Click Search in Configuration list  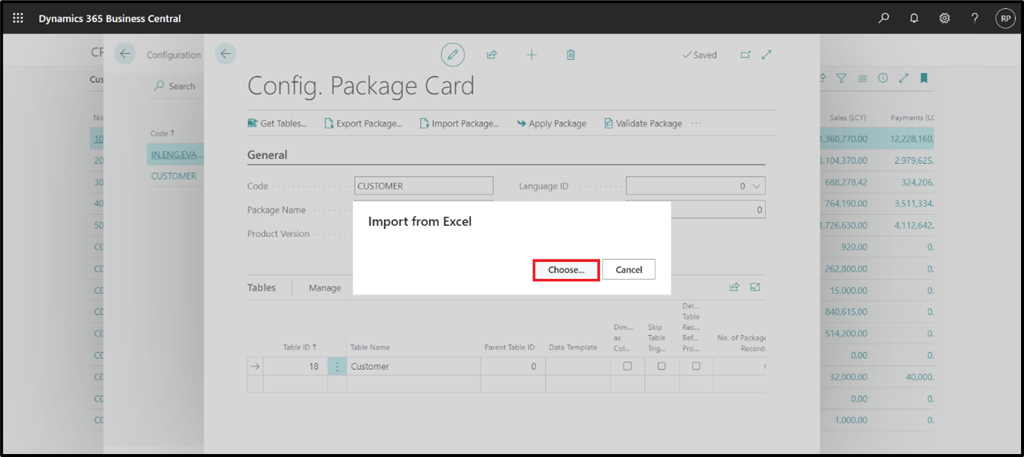[175, 86]
